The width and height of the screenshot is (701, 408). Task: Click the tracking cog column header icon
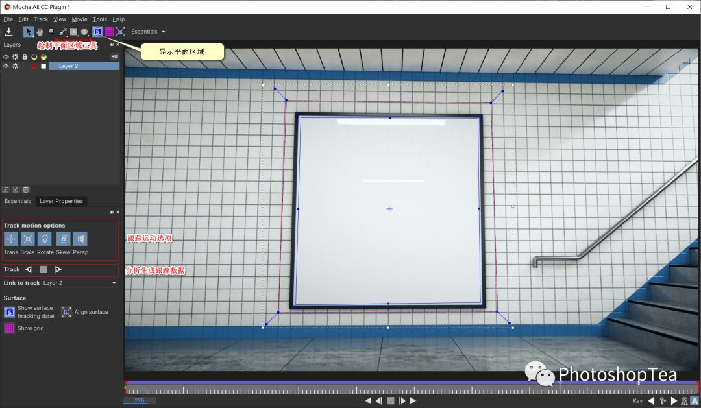[x=15, y=56]
